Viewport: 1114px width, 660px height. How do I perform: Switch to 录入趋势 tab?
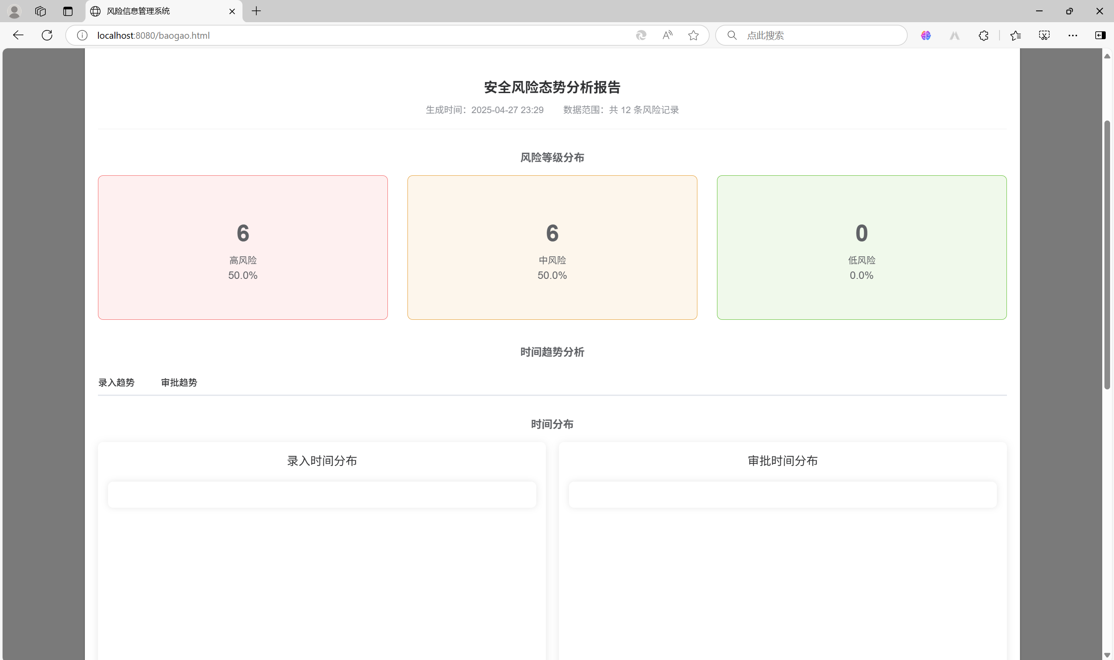[x=116, y=382]
